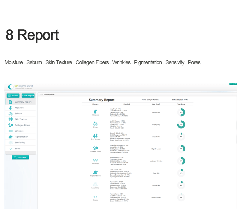This screenshot has width=240, height=217.
Task: Select the Sebum sidebar entry
Action: pos(18,114)
